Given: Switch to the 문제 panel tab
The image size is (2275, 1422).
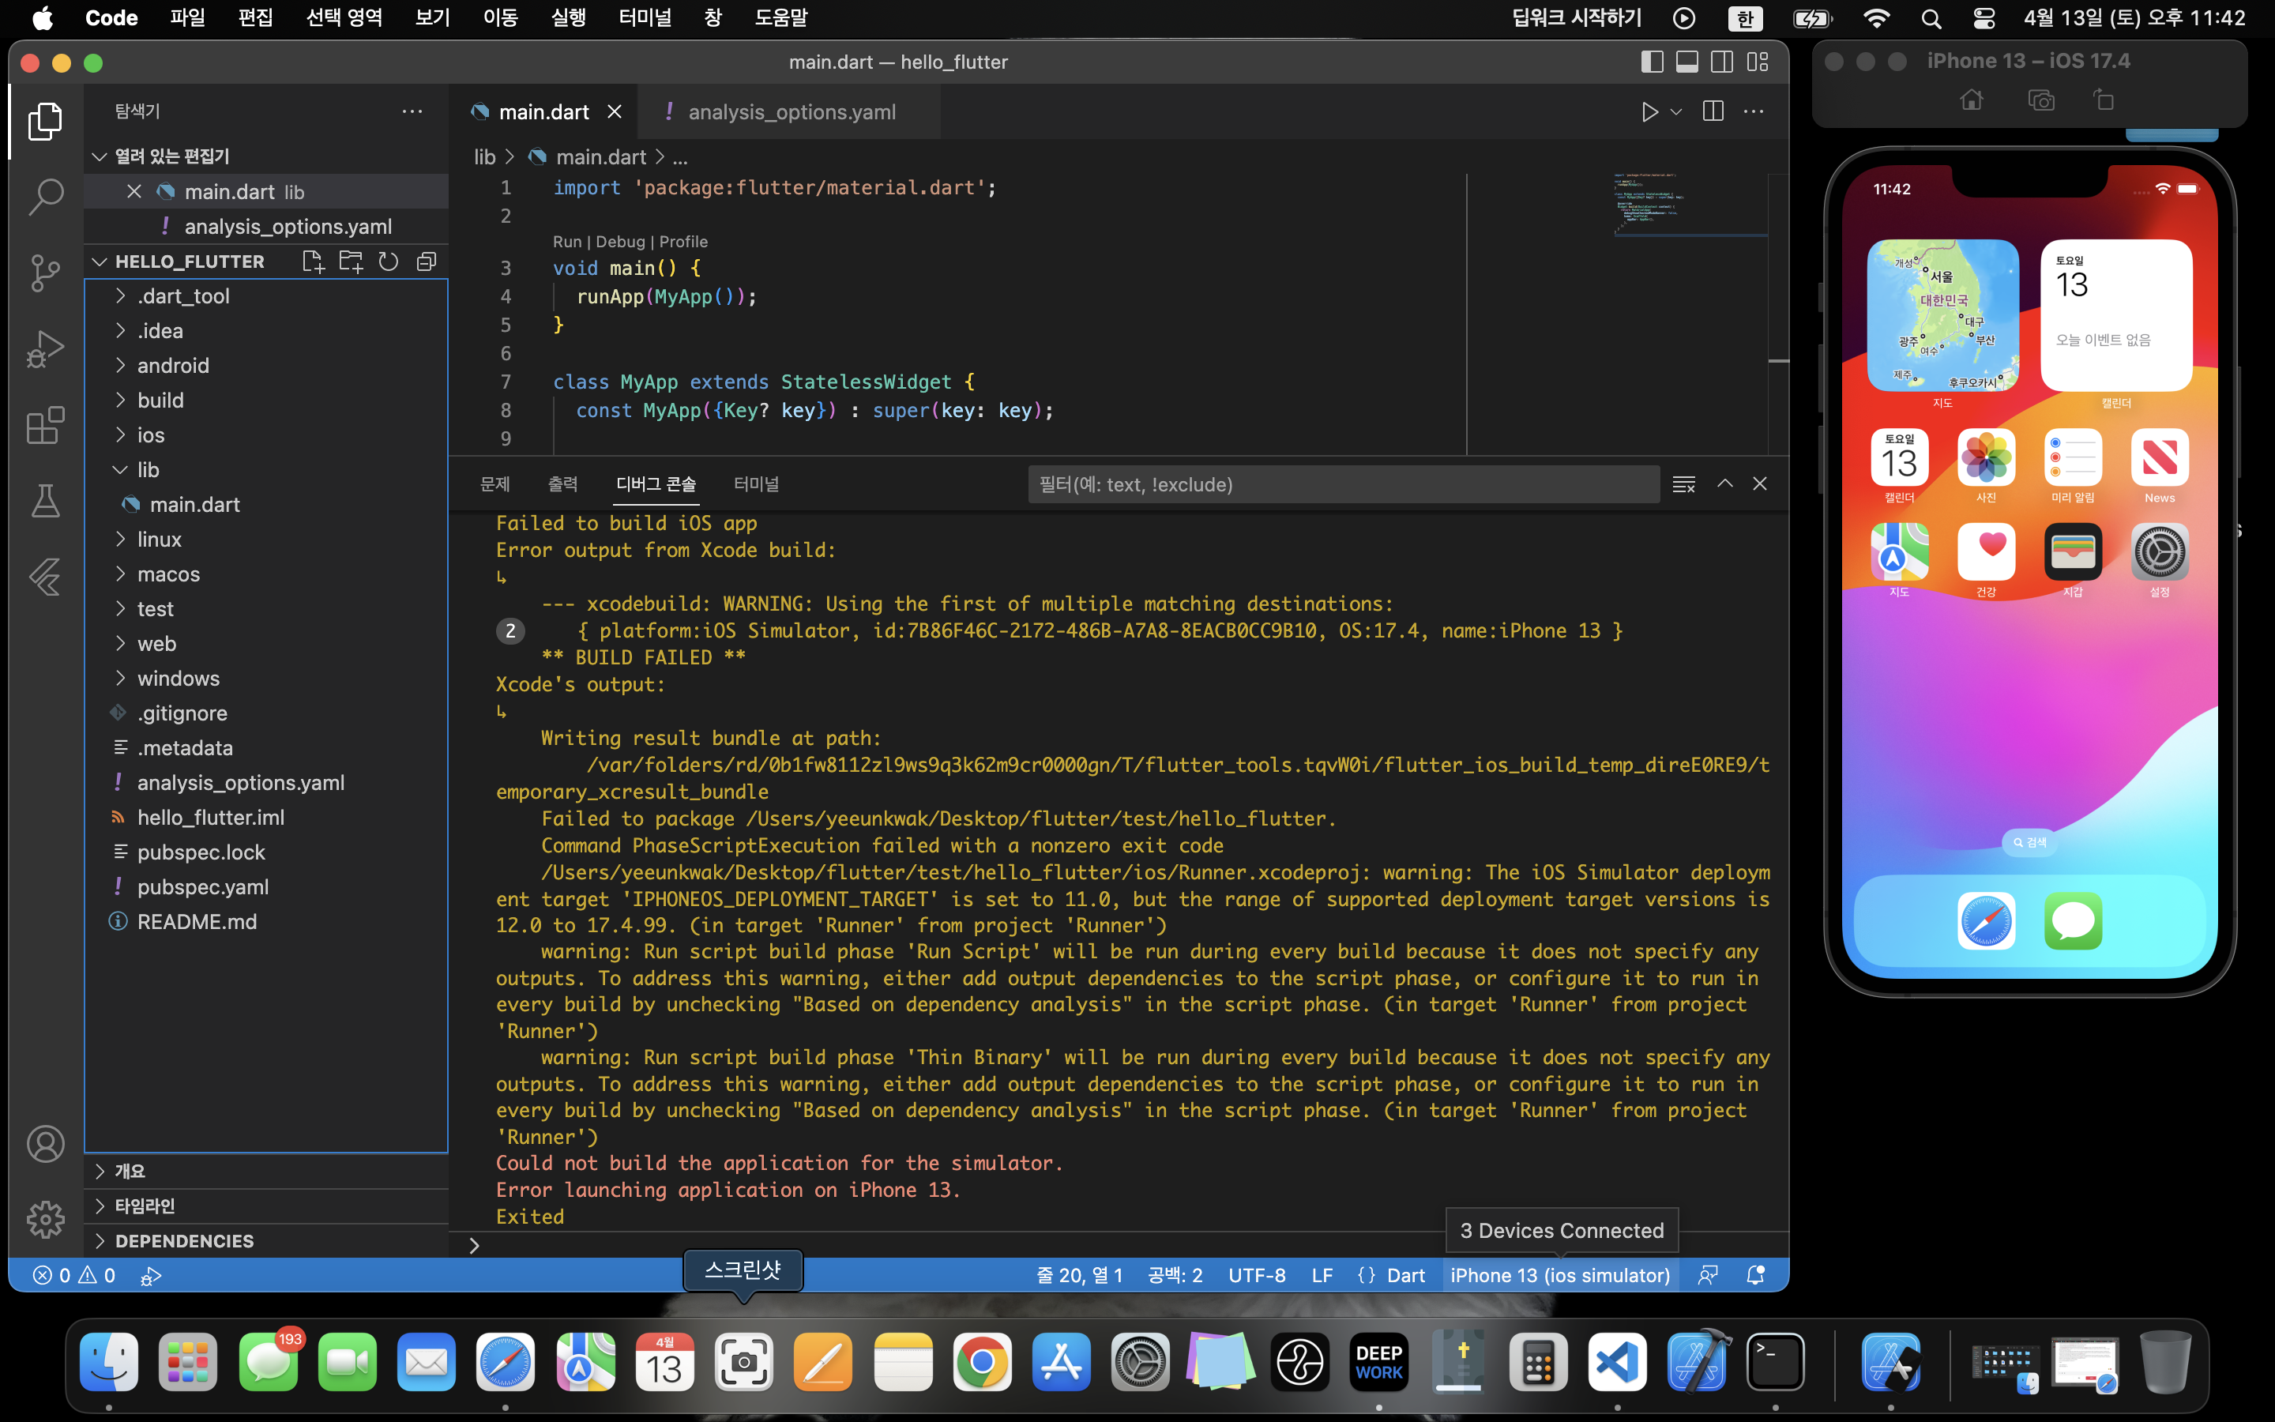Looking at the screenshot, I should click(495, 484).
